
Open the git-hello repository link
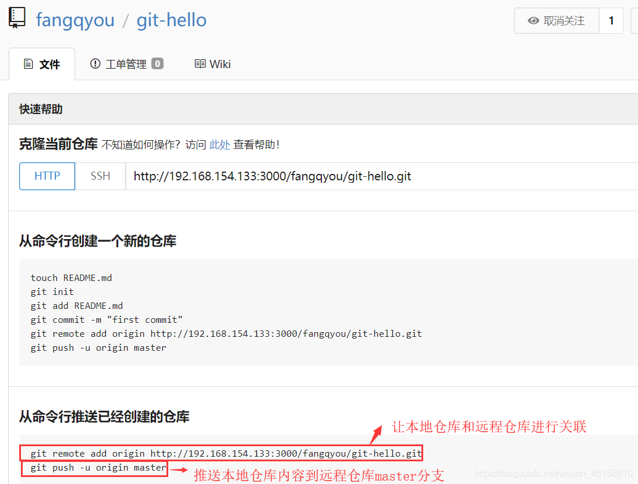[x=171, y=20]
